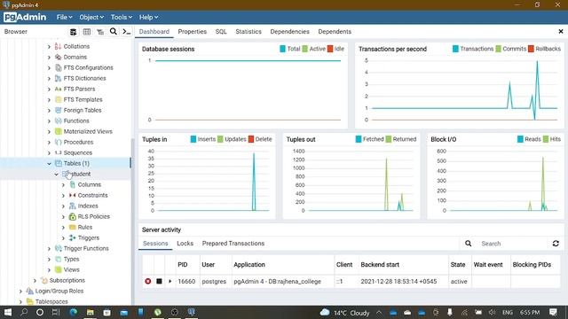This screenshot has width=568, height=319.
Task: Open the Windows Start menu
Action: pyautogui.click(x=8, y=312)
